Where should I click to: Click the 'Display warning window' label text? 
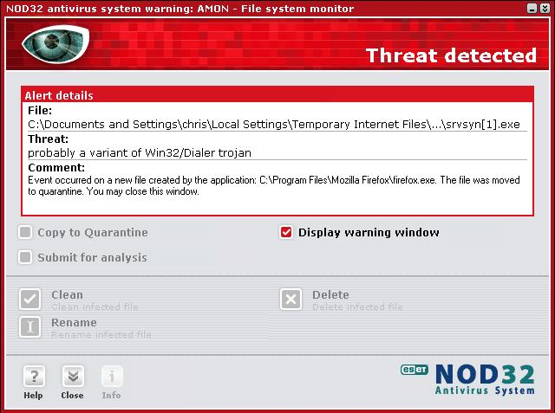pos(369,232)
